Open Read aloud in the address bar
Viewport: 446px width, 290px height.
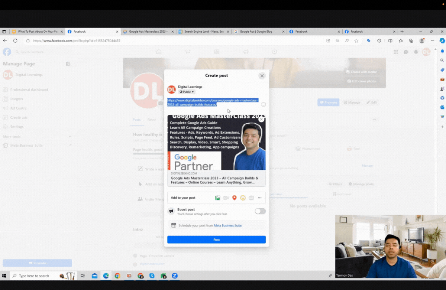[x=347, y=41]
